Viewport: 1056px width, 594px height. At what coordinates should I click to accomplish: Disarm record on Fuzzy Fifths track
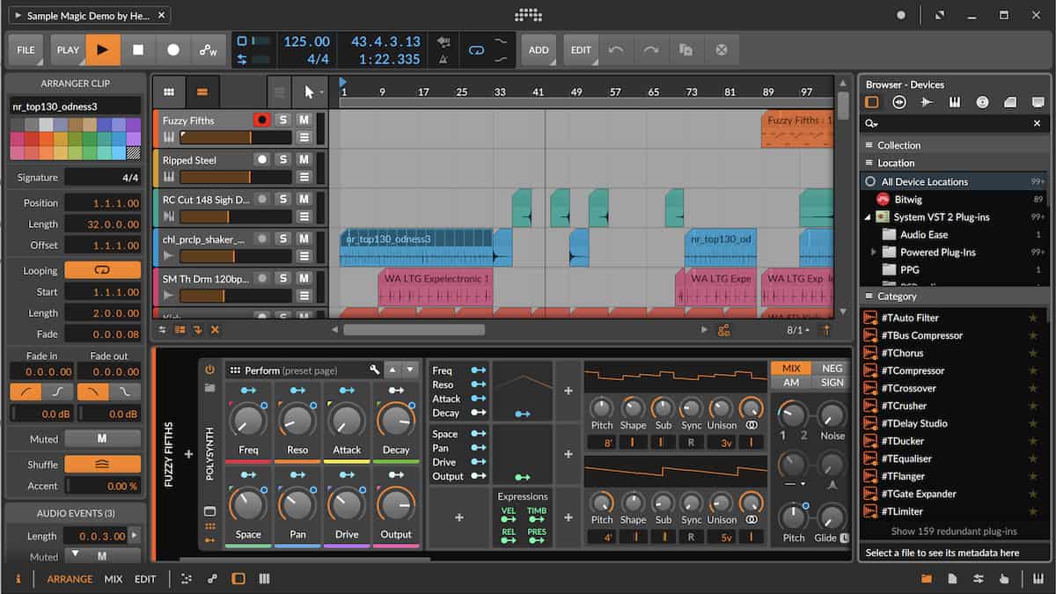[x=261, y=120]
